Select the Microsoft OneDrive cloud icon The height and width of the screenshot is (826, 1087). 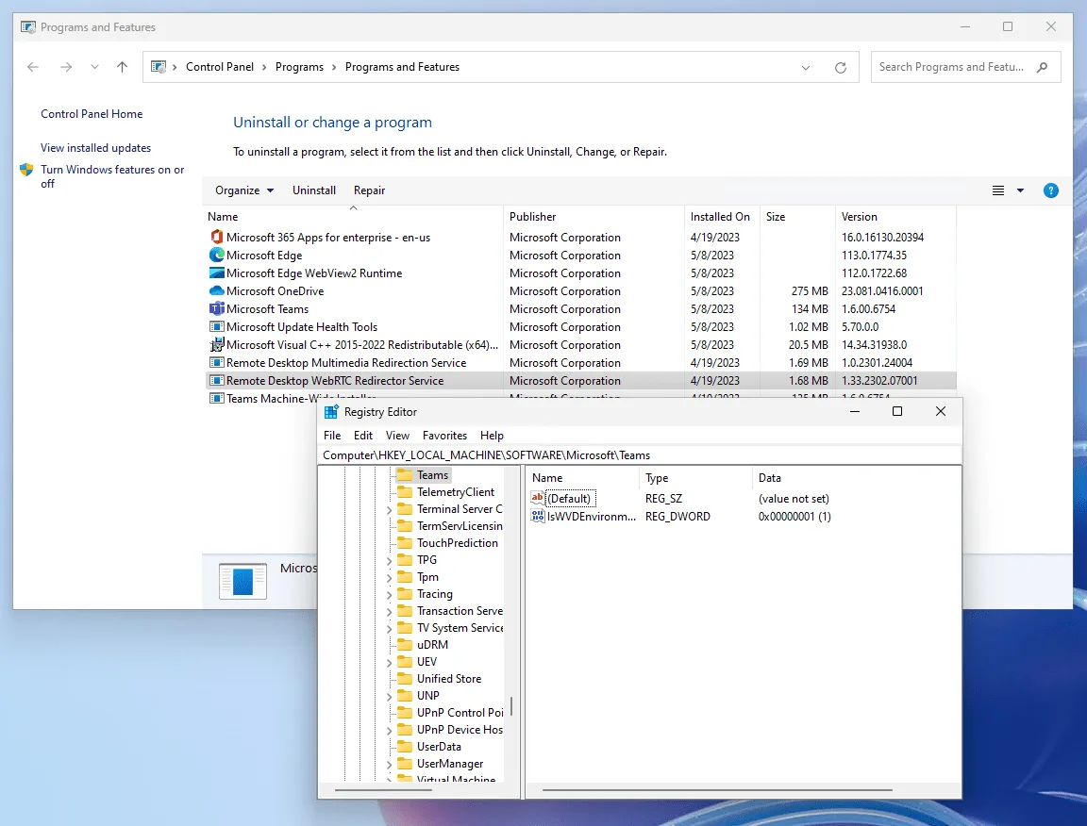217,291
